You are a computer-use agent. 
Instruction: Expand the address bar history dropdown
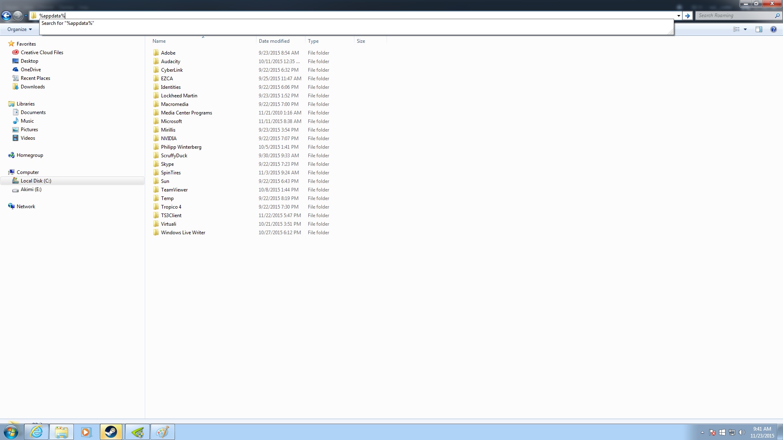pyautogui.click(x=679, y=15)
